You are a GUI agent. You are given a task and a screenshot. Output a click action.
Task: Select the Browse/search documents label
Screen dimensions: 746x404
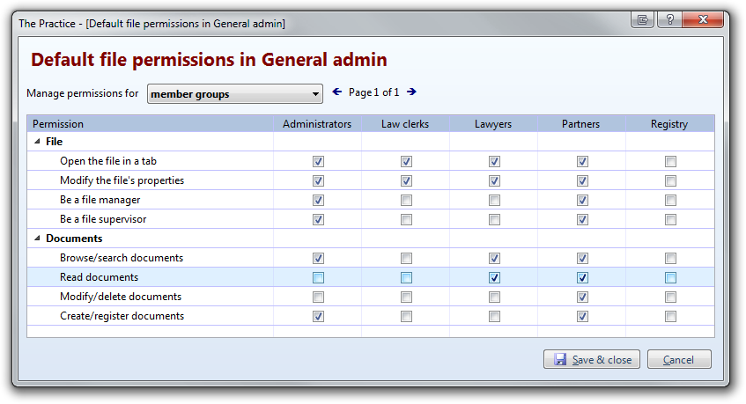pyautogui.click(x=122, y=258)
